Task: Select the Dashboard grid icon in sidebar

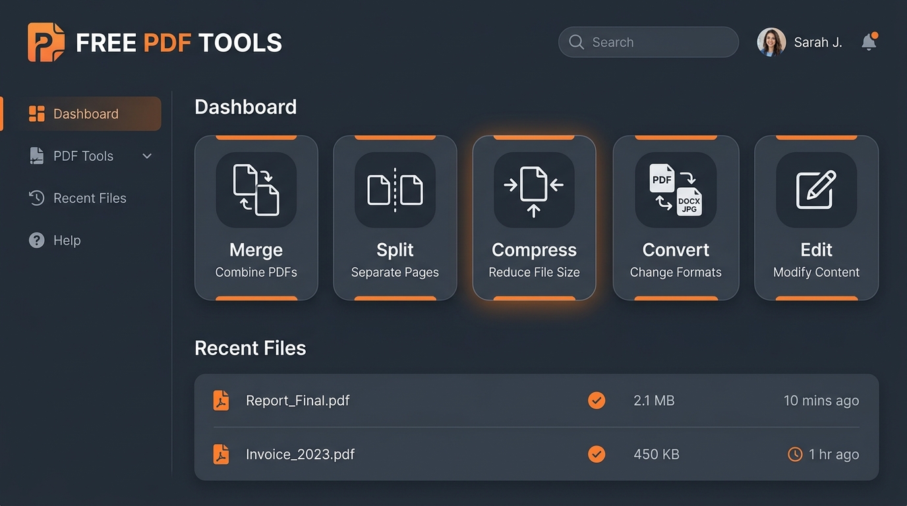Action: point(37,114)
